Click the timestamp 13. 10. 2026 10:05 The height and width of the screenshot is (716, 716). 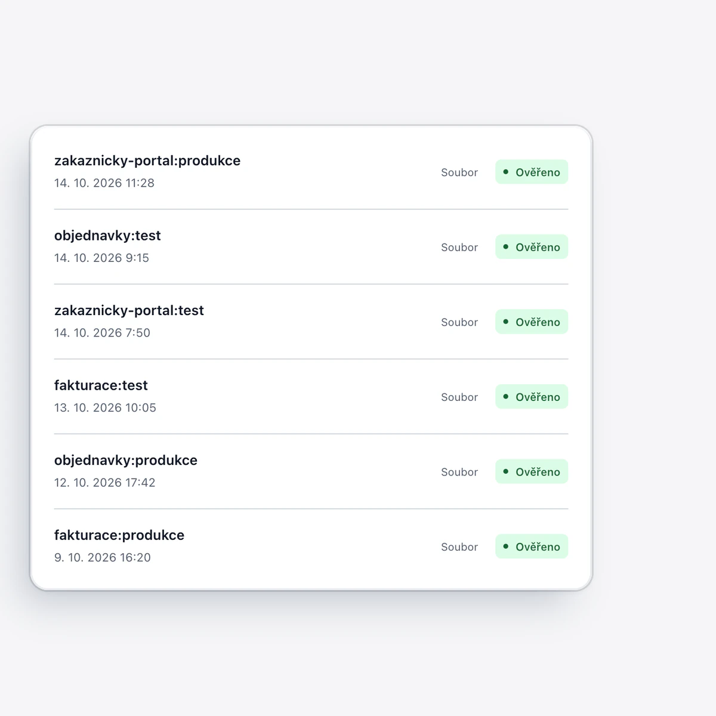105,408
